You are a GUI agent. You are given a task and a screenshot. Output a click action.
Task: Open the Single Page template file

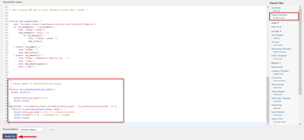click(x=277, y=105)
